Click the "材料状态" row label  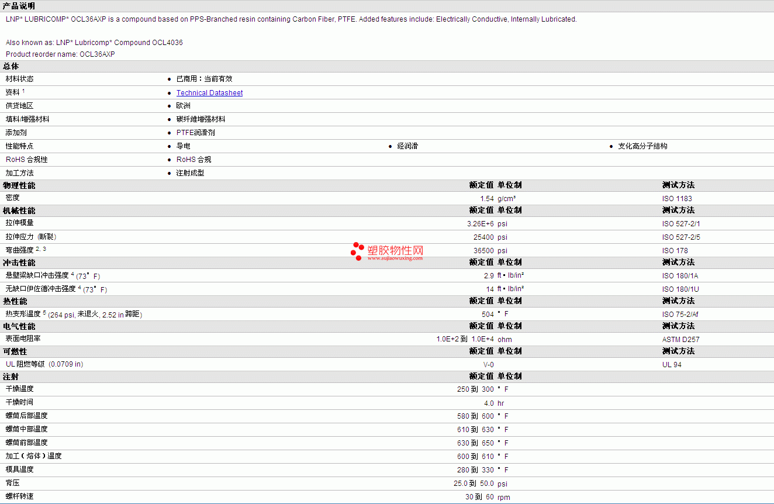[x=20, y=79]
